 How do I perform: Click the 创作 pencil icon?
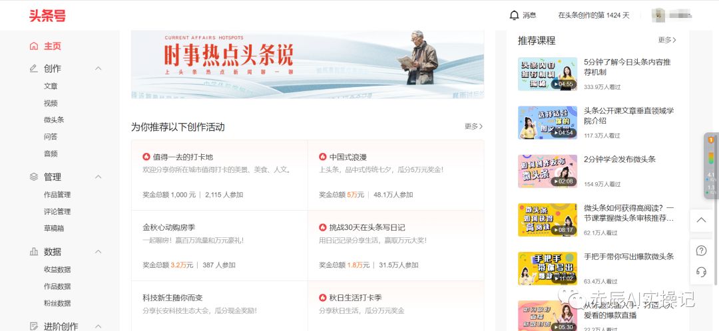point(33,68)
